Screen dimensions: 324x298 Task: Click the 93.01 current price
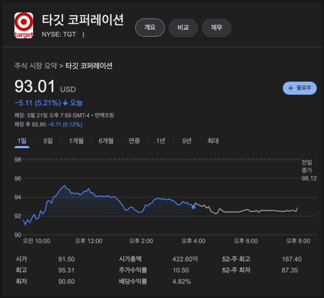35,86
